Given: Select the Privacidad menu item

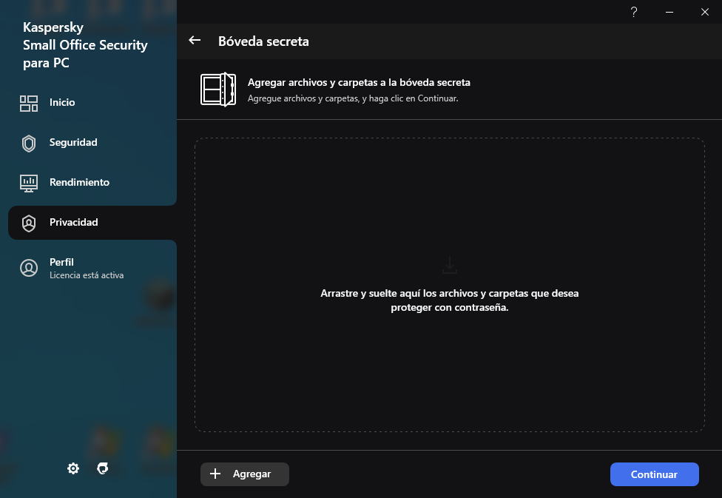Looking at the screenshot, I should tap(74, 223).
